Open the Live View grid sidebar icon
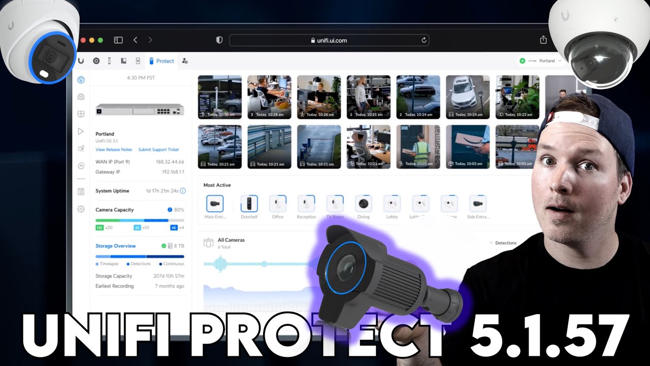650x366 pixels. tap(81, 114)
